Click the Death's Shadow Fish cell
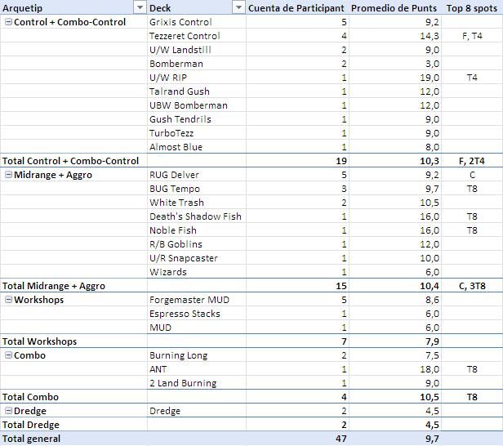The width and height of the screenshot is (503, 446). click(195, 216)
